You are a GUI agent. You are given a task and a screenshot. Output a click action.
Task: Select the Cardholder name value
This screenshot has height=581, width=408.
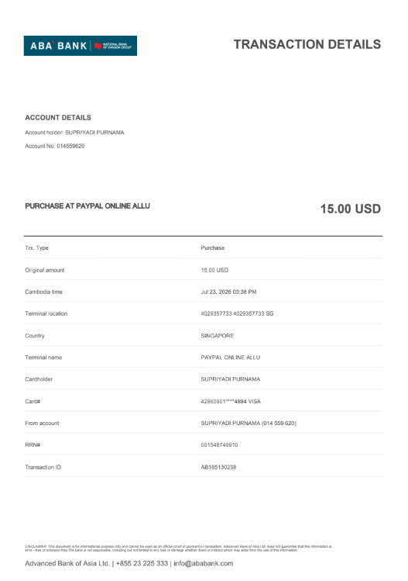pyautogui.click(x=231, y=379)
